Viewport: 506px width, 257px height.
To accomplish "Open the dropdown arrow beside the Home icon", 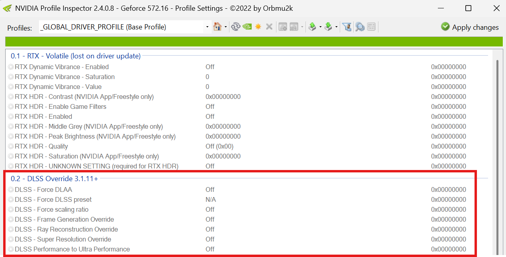I will click(x=226, y=27).
